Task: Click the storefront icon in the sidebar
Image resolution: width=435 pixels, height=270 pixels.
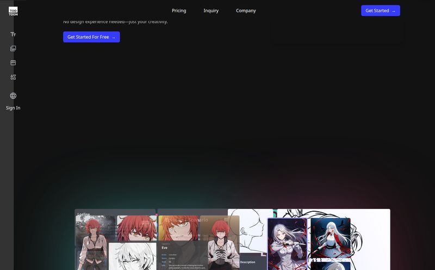Action: pyautogui.click(x=13, y=63)
